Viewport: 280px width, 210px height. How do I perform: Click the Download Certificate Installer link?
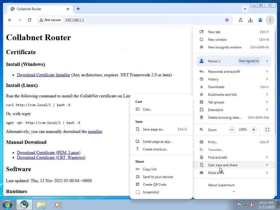43,75
